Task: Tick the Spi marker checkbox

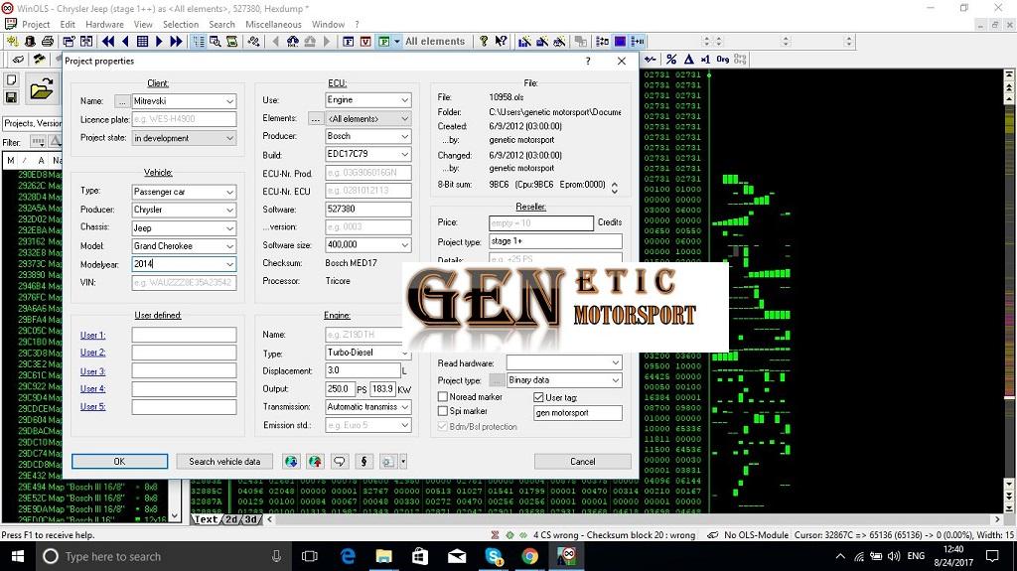Action: (x=443, y=411)
